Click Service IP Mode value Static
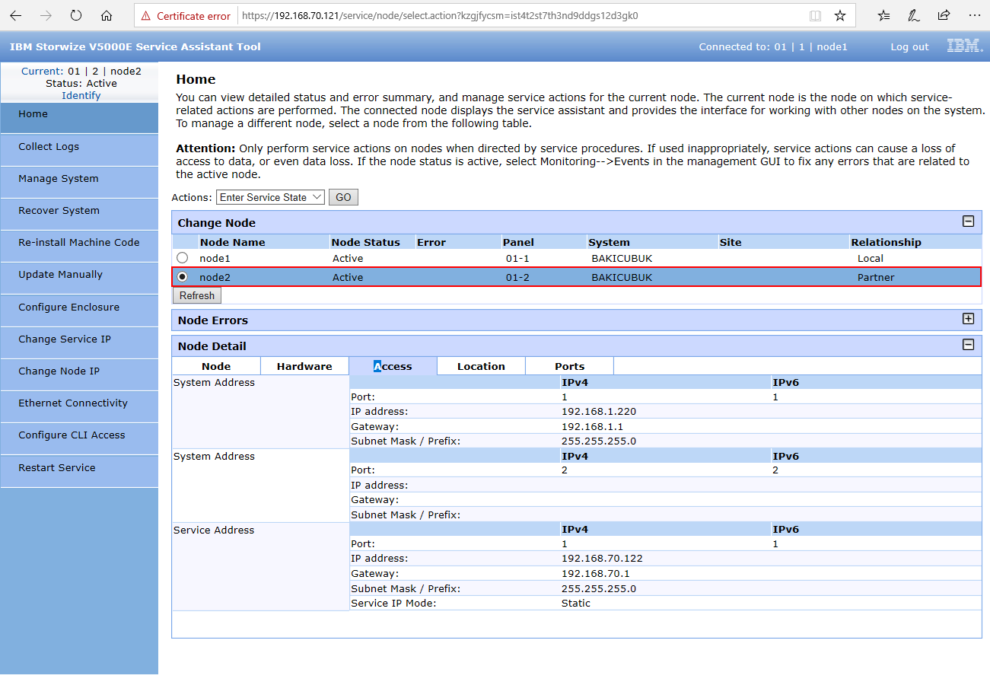This screenshot has width=990, height=685. point(575,603)
